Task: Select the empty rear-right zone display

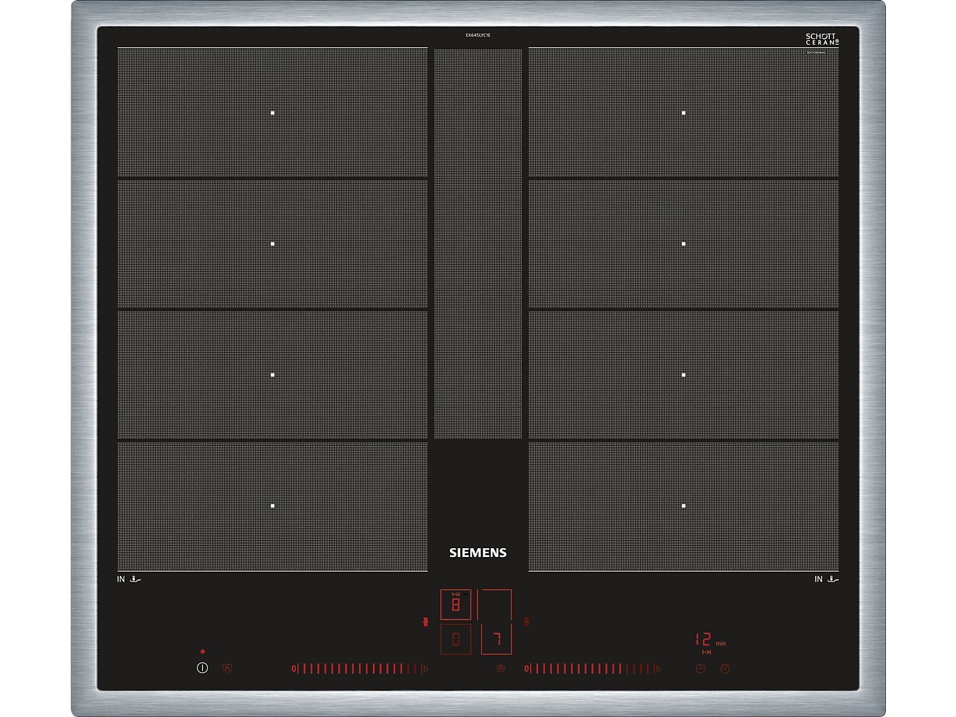Action: click(495, 604)
